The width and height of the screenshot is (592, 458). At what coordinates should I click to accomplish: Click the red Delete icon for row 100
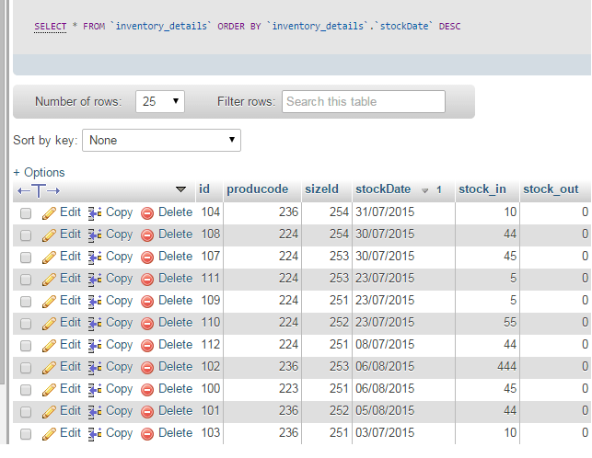pos(147,390)
